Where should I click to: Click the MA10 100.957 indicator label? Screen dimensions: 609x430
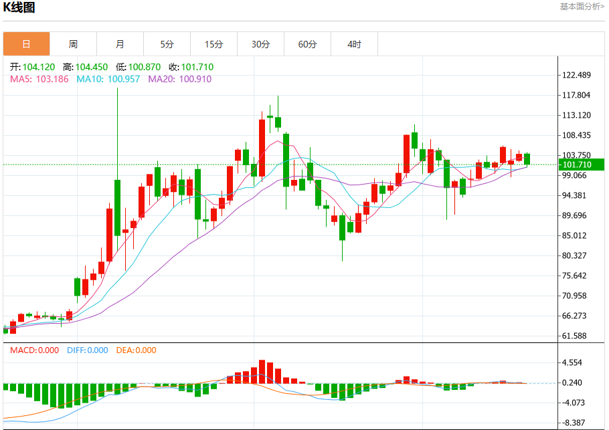point(108,79)
